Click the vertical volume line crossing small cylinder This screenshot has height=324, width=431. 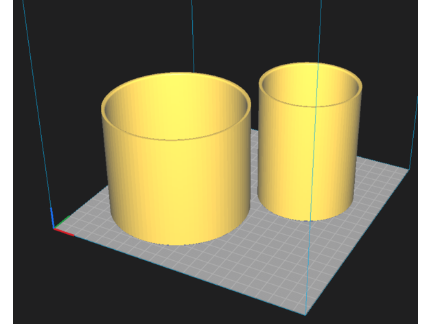[314, 137]
